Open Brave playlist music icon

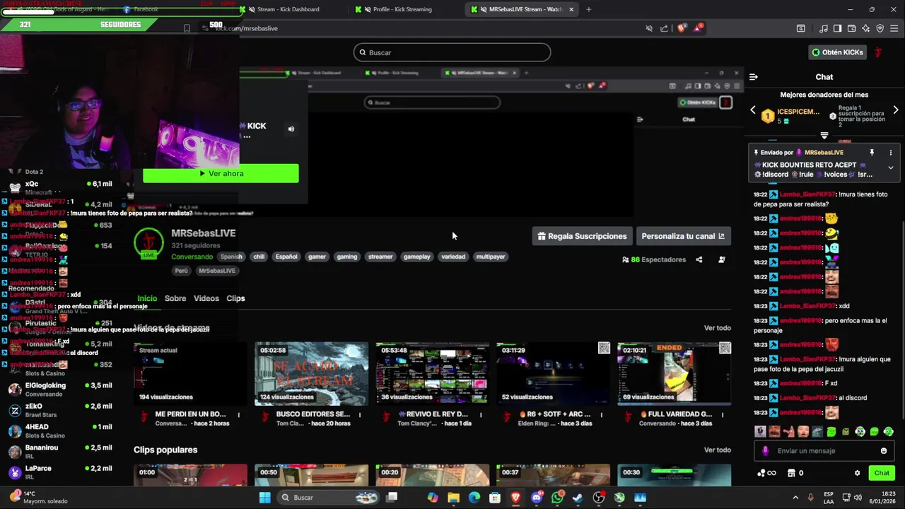click(824, 28)
